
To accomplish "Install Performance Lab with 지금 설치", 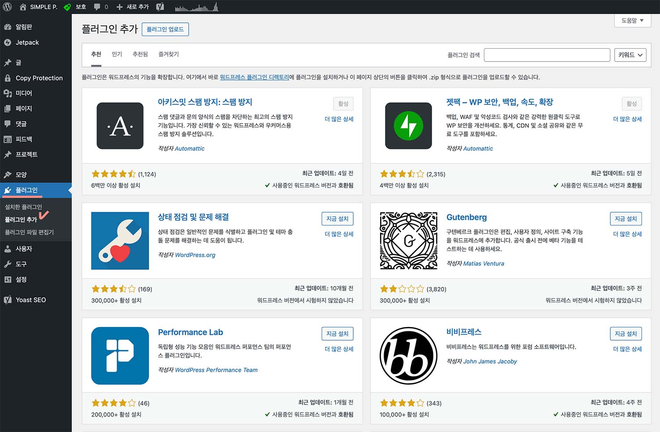I will point(337,334).
